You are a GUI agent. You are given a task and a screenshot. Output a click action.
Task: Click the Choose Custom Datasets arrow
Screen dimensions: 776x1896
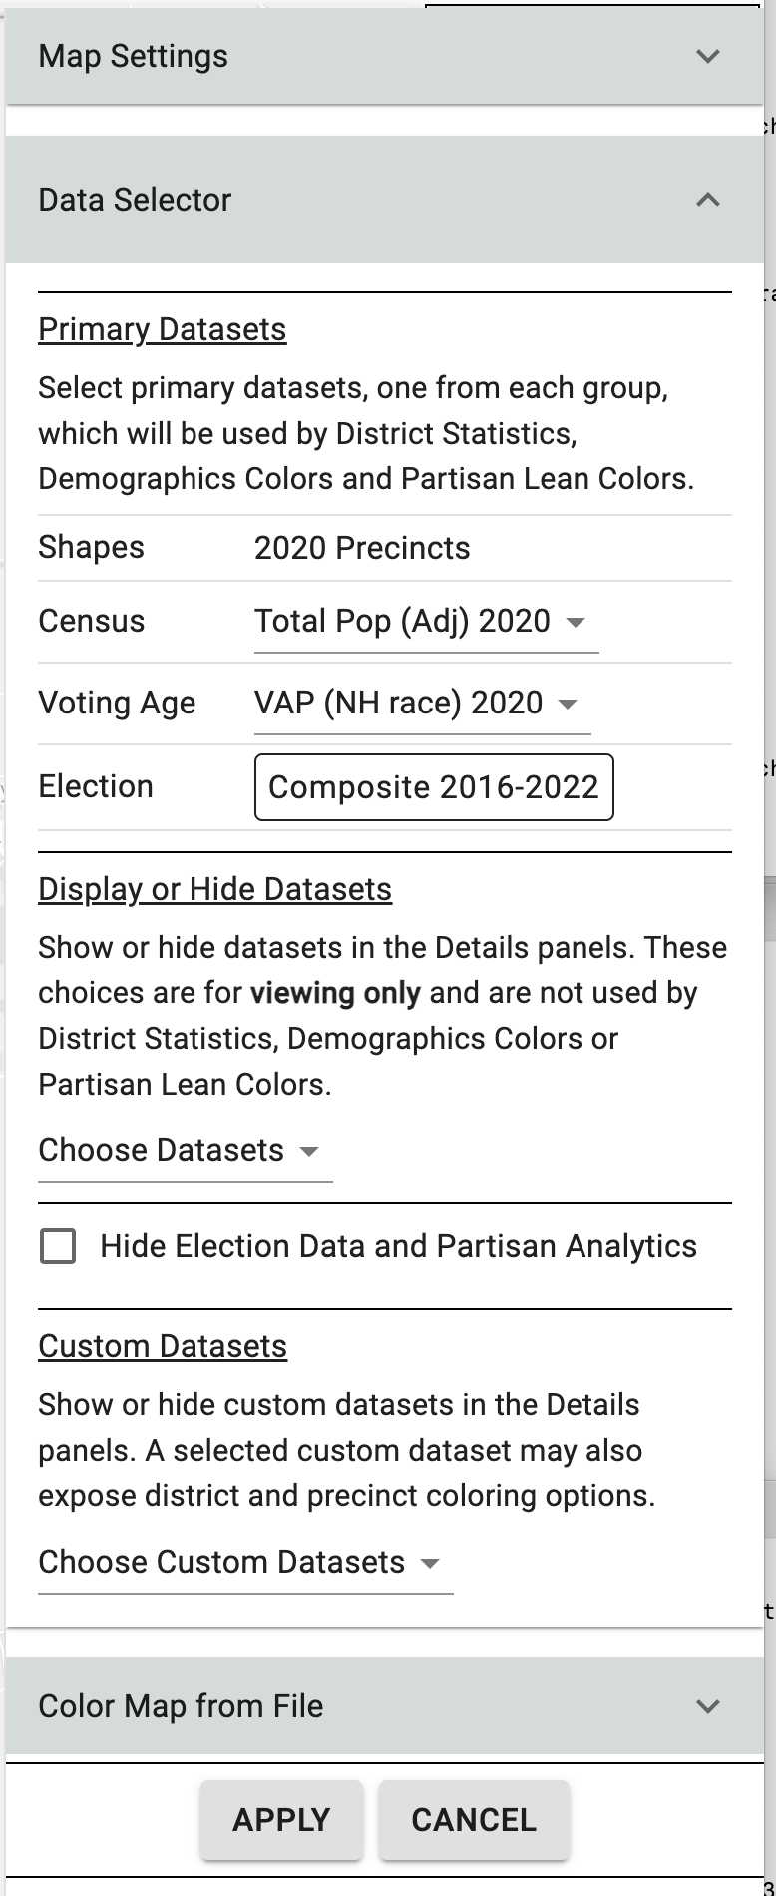[429, 1562]
